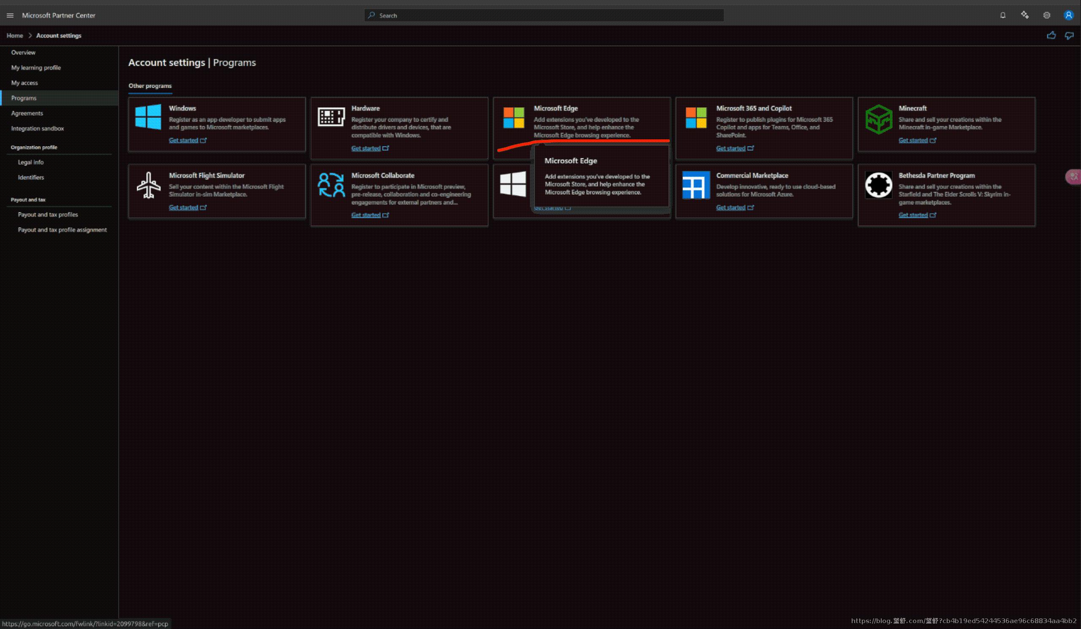Click Get started under Minecraft
The width and height of the screenshot is (1081, 629).
pyautogui.click(x=913, y=140)
